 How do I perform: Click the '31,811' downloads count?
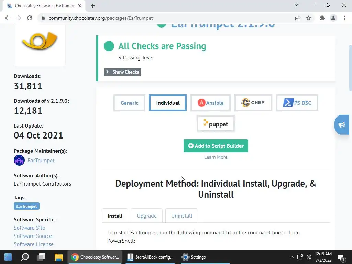[28, 86]
